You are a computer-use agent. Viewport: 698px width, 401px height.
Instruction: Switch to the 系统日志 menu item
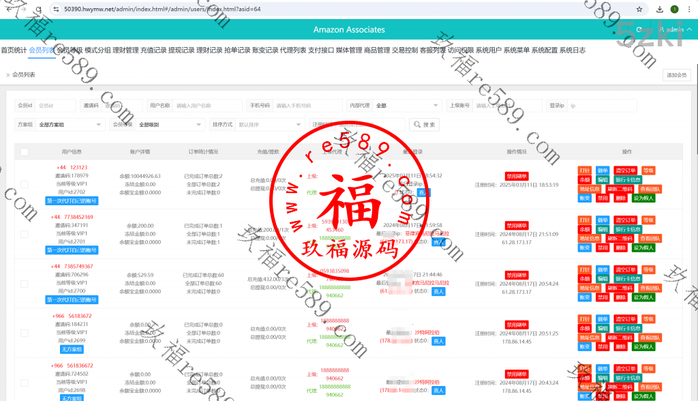click(572, 50)
